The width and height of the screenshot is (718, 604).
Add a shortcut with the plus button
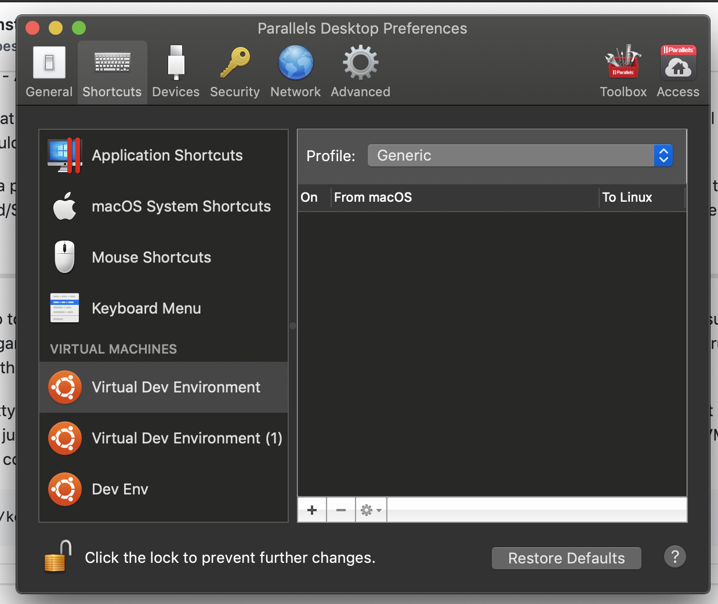[x=312, y=510]
